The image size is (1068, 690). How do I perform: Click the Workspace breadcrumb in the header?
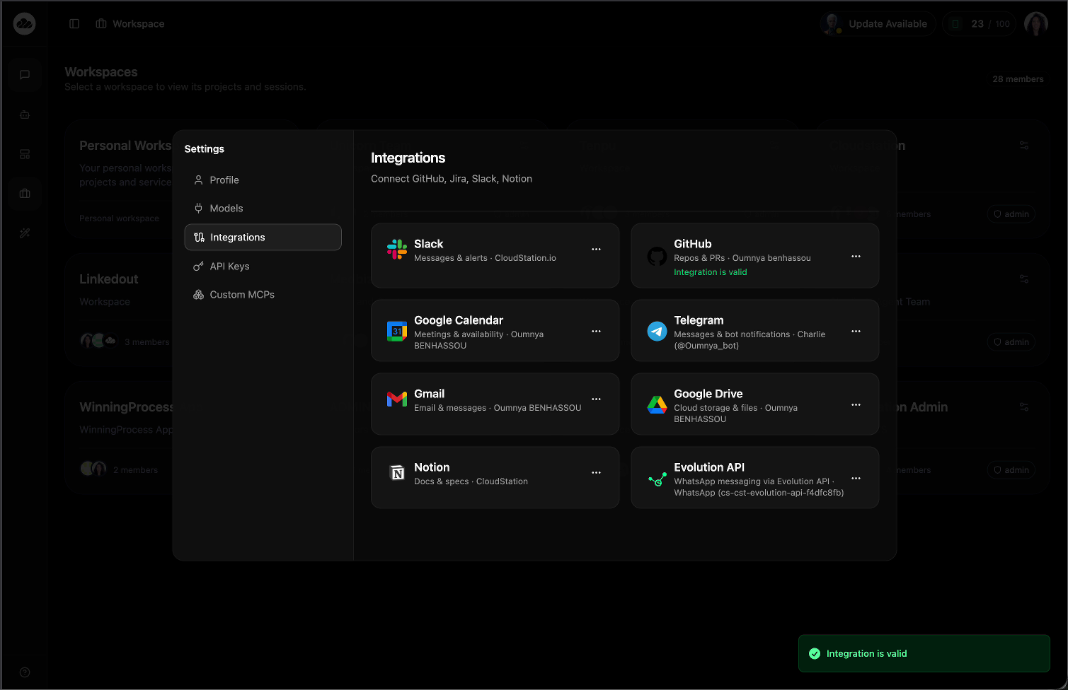(130, 24)
